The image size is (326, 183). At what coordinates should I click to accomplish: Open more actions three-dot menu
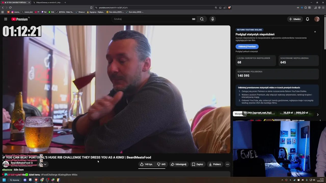point(227,164)
